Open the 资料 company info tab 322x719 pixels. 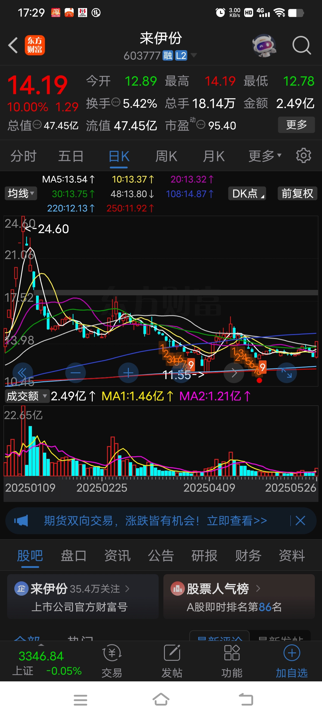pos(292,556)
